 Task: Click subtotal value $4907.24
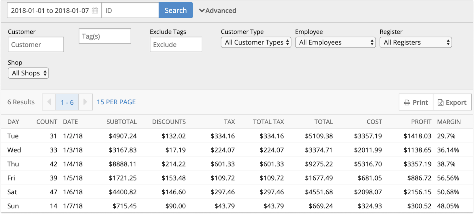pyautogui.click(x=123, y=136)
